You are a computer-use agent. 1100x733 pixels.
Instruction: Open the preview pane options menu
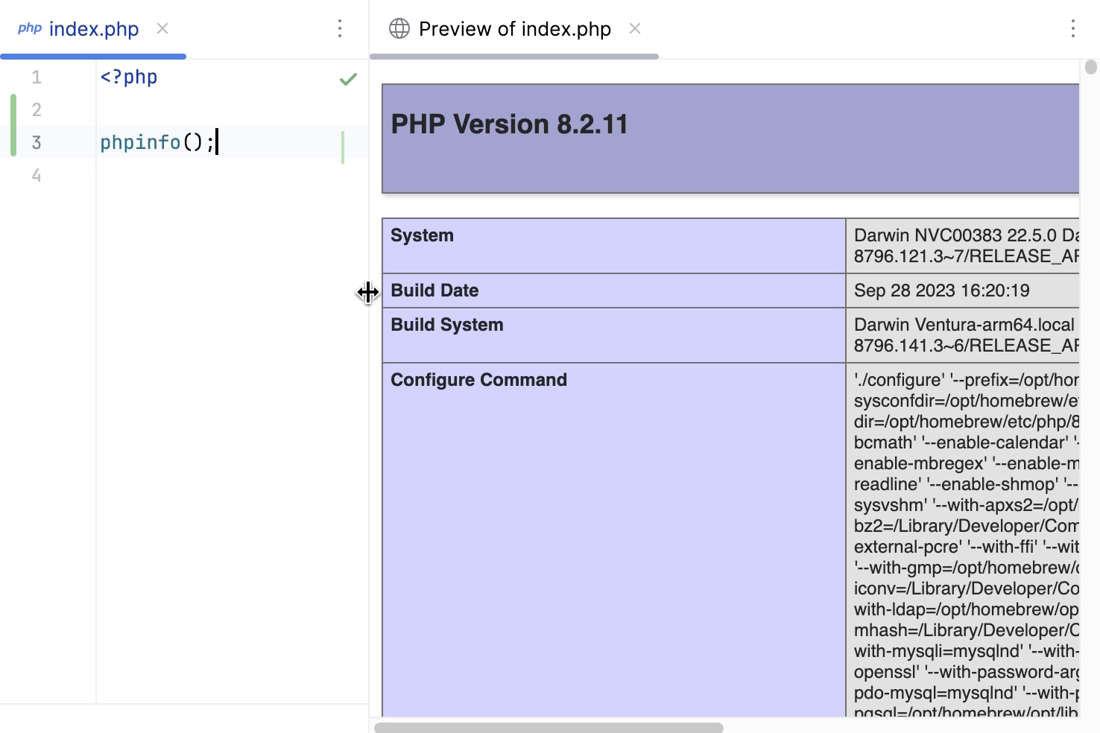point(1072,28)
